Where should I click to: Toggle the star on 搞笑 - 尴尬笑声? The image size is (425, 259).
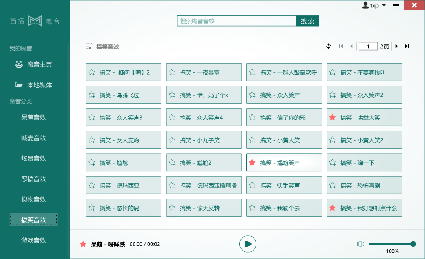(x=252, y=162)
